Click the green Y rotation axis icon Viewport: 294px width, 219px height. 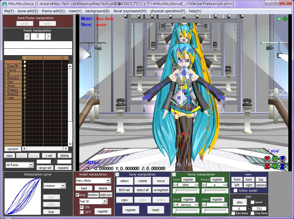click(x=275, y=159)
